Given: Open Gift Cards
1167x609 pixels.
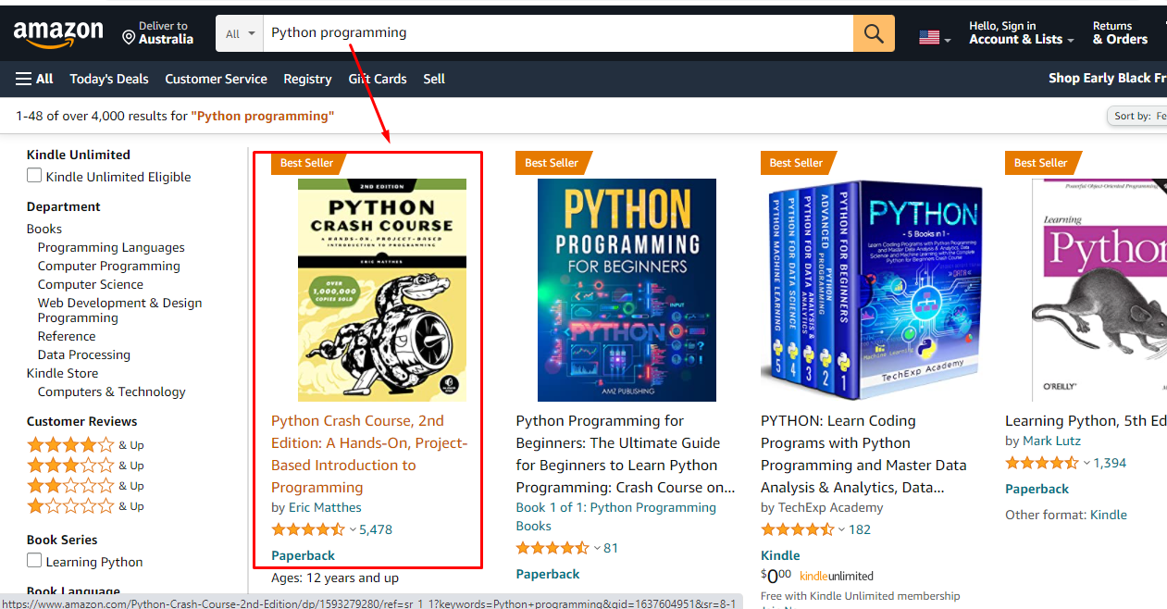Looking at the screenshot, I should 378,79.
